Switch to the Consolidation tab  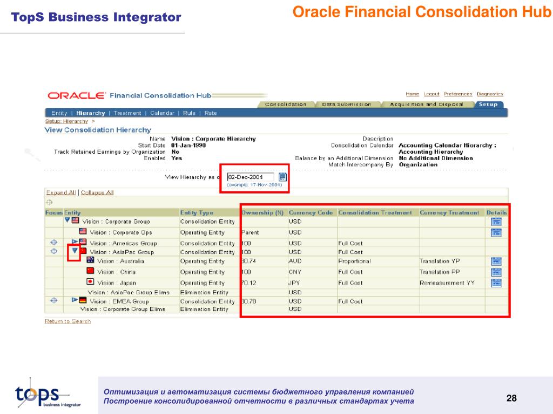point(286,104)
